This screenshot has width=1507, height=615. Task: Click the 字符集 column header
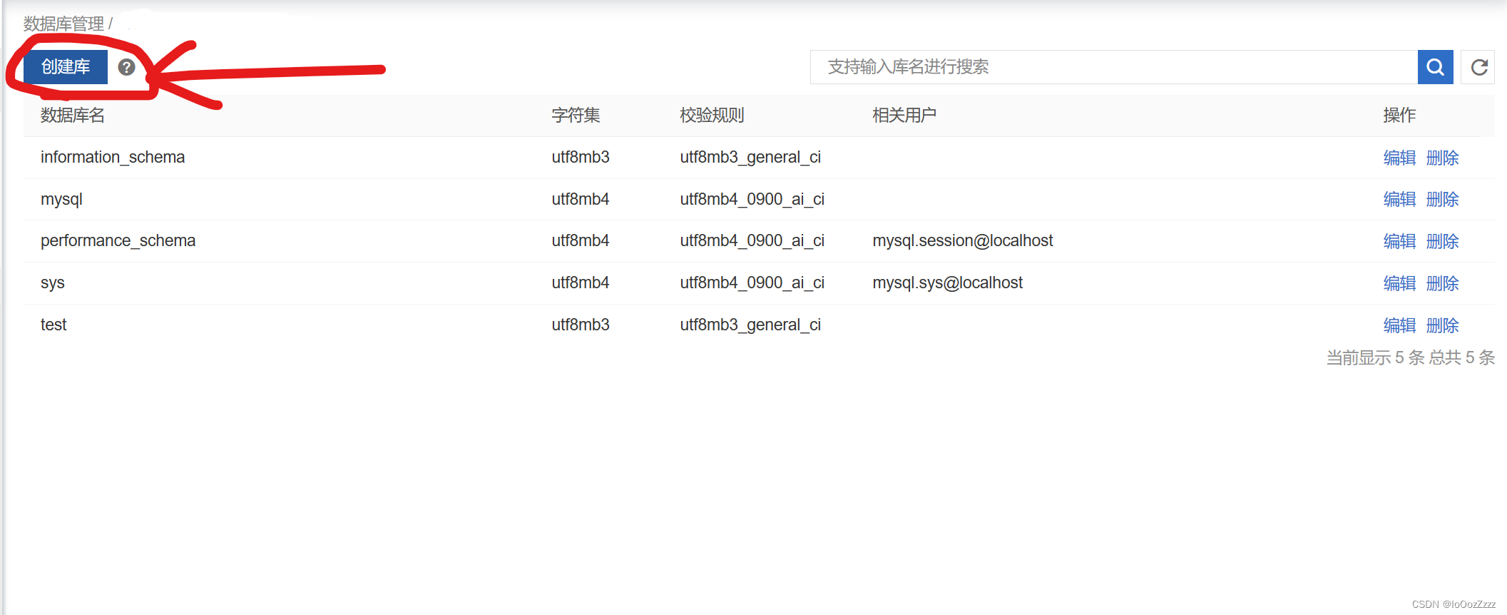[576, 115]
